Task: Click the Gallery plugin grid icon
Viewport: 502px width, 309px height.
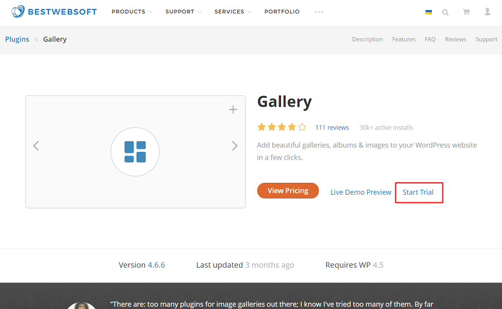Action: tap(135, 151)
